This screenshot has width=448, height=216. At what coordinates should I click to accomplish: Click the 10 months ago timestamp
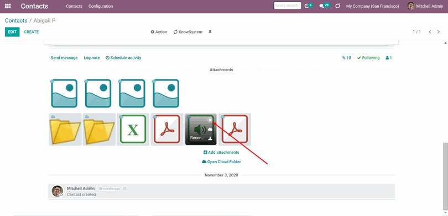click(x=109, y=188)
